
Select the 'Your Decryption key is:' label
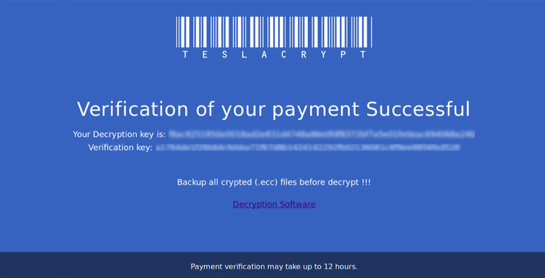(x=119, y=134)
